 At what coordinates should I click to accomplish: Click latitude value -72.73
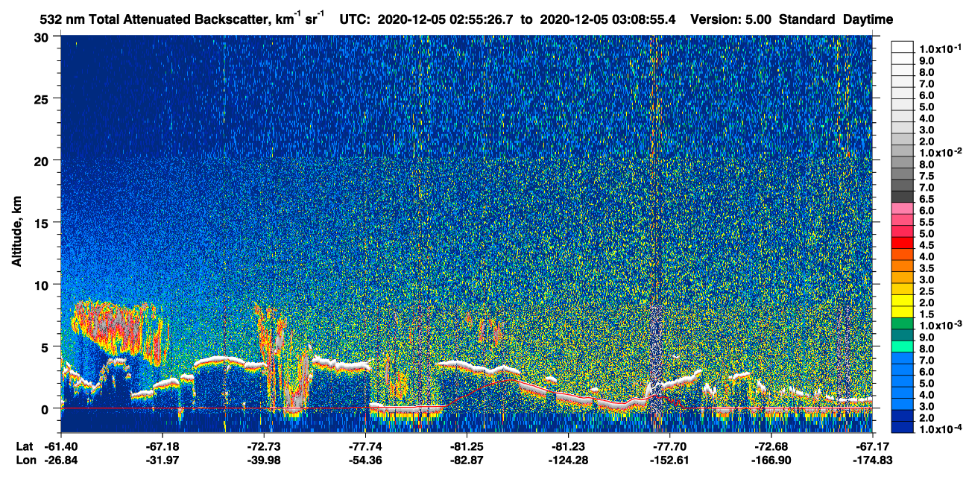point(265,446)
